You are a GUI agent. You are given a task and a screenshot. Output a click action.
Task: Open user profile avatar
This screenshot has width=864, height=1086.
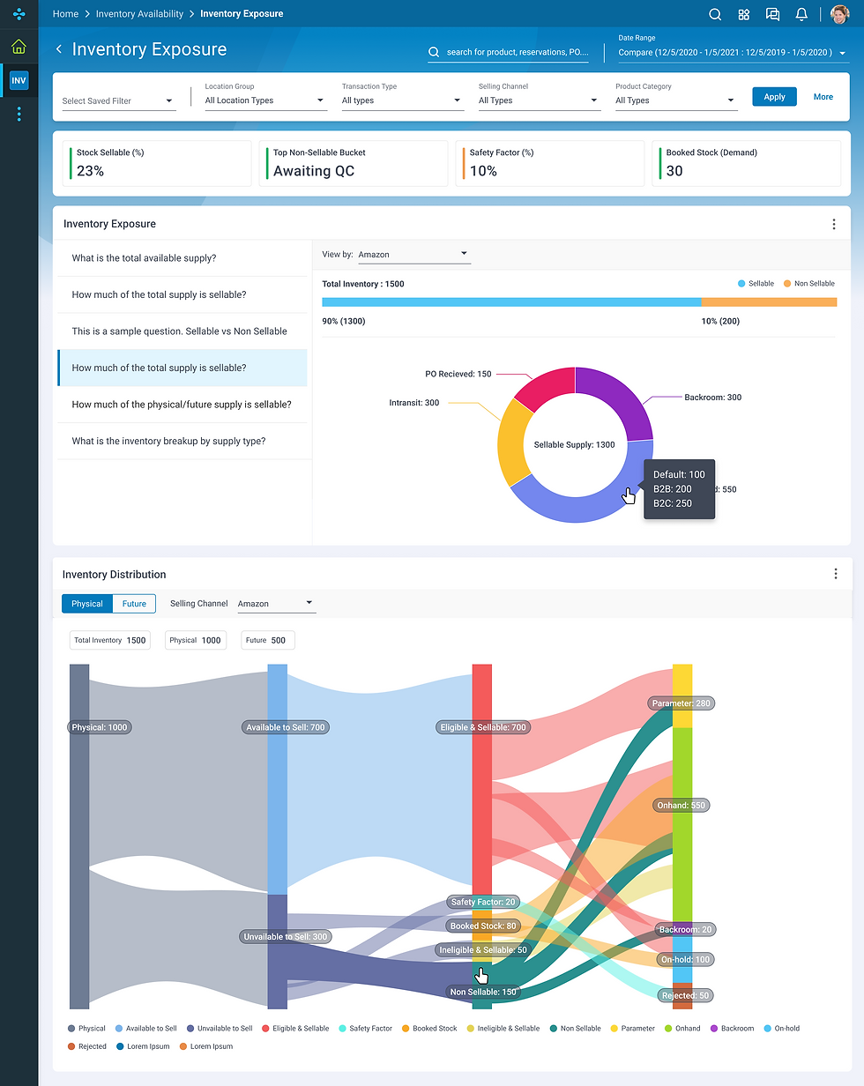click(x=839, y=14)
